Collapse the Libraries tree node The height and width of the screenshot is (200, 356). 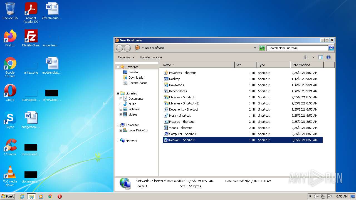[118, 93]
